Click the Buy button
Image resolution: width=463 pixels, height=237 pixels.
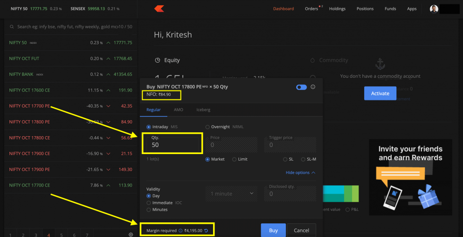273,230
